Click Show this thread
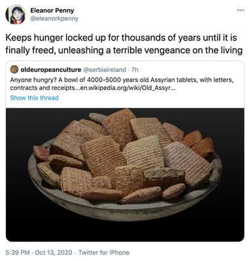251x261 pixels. 34,98
